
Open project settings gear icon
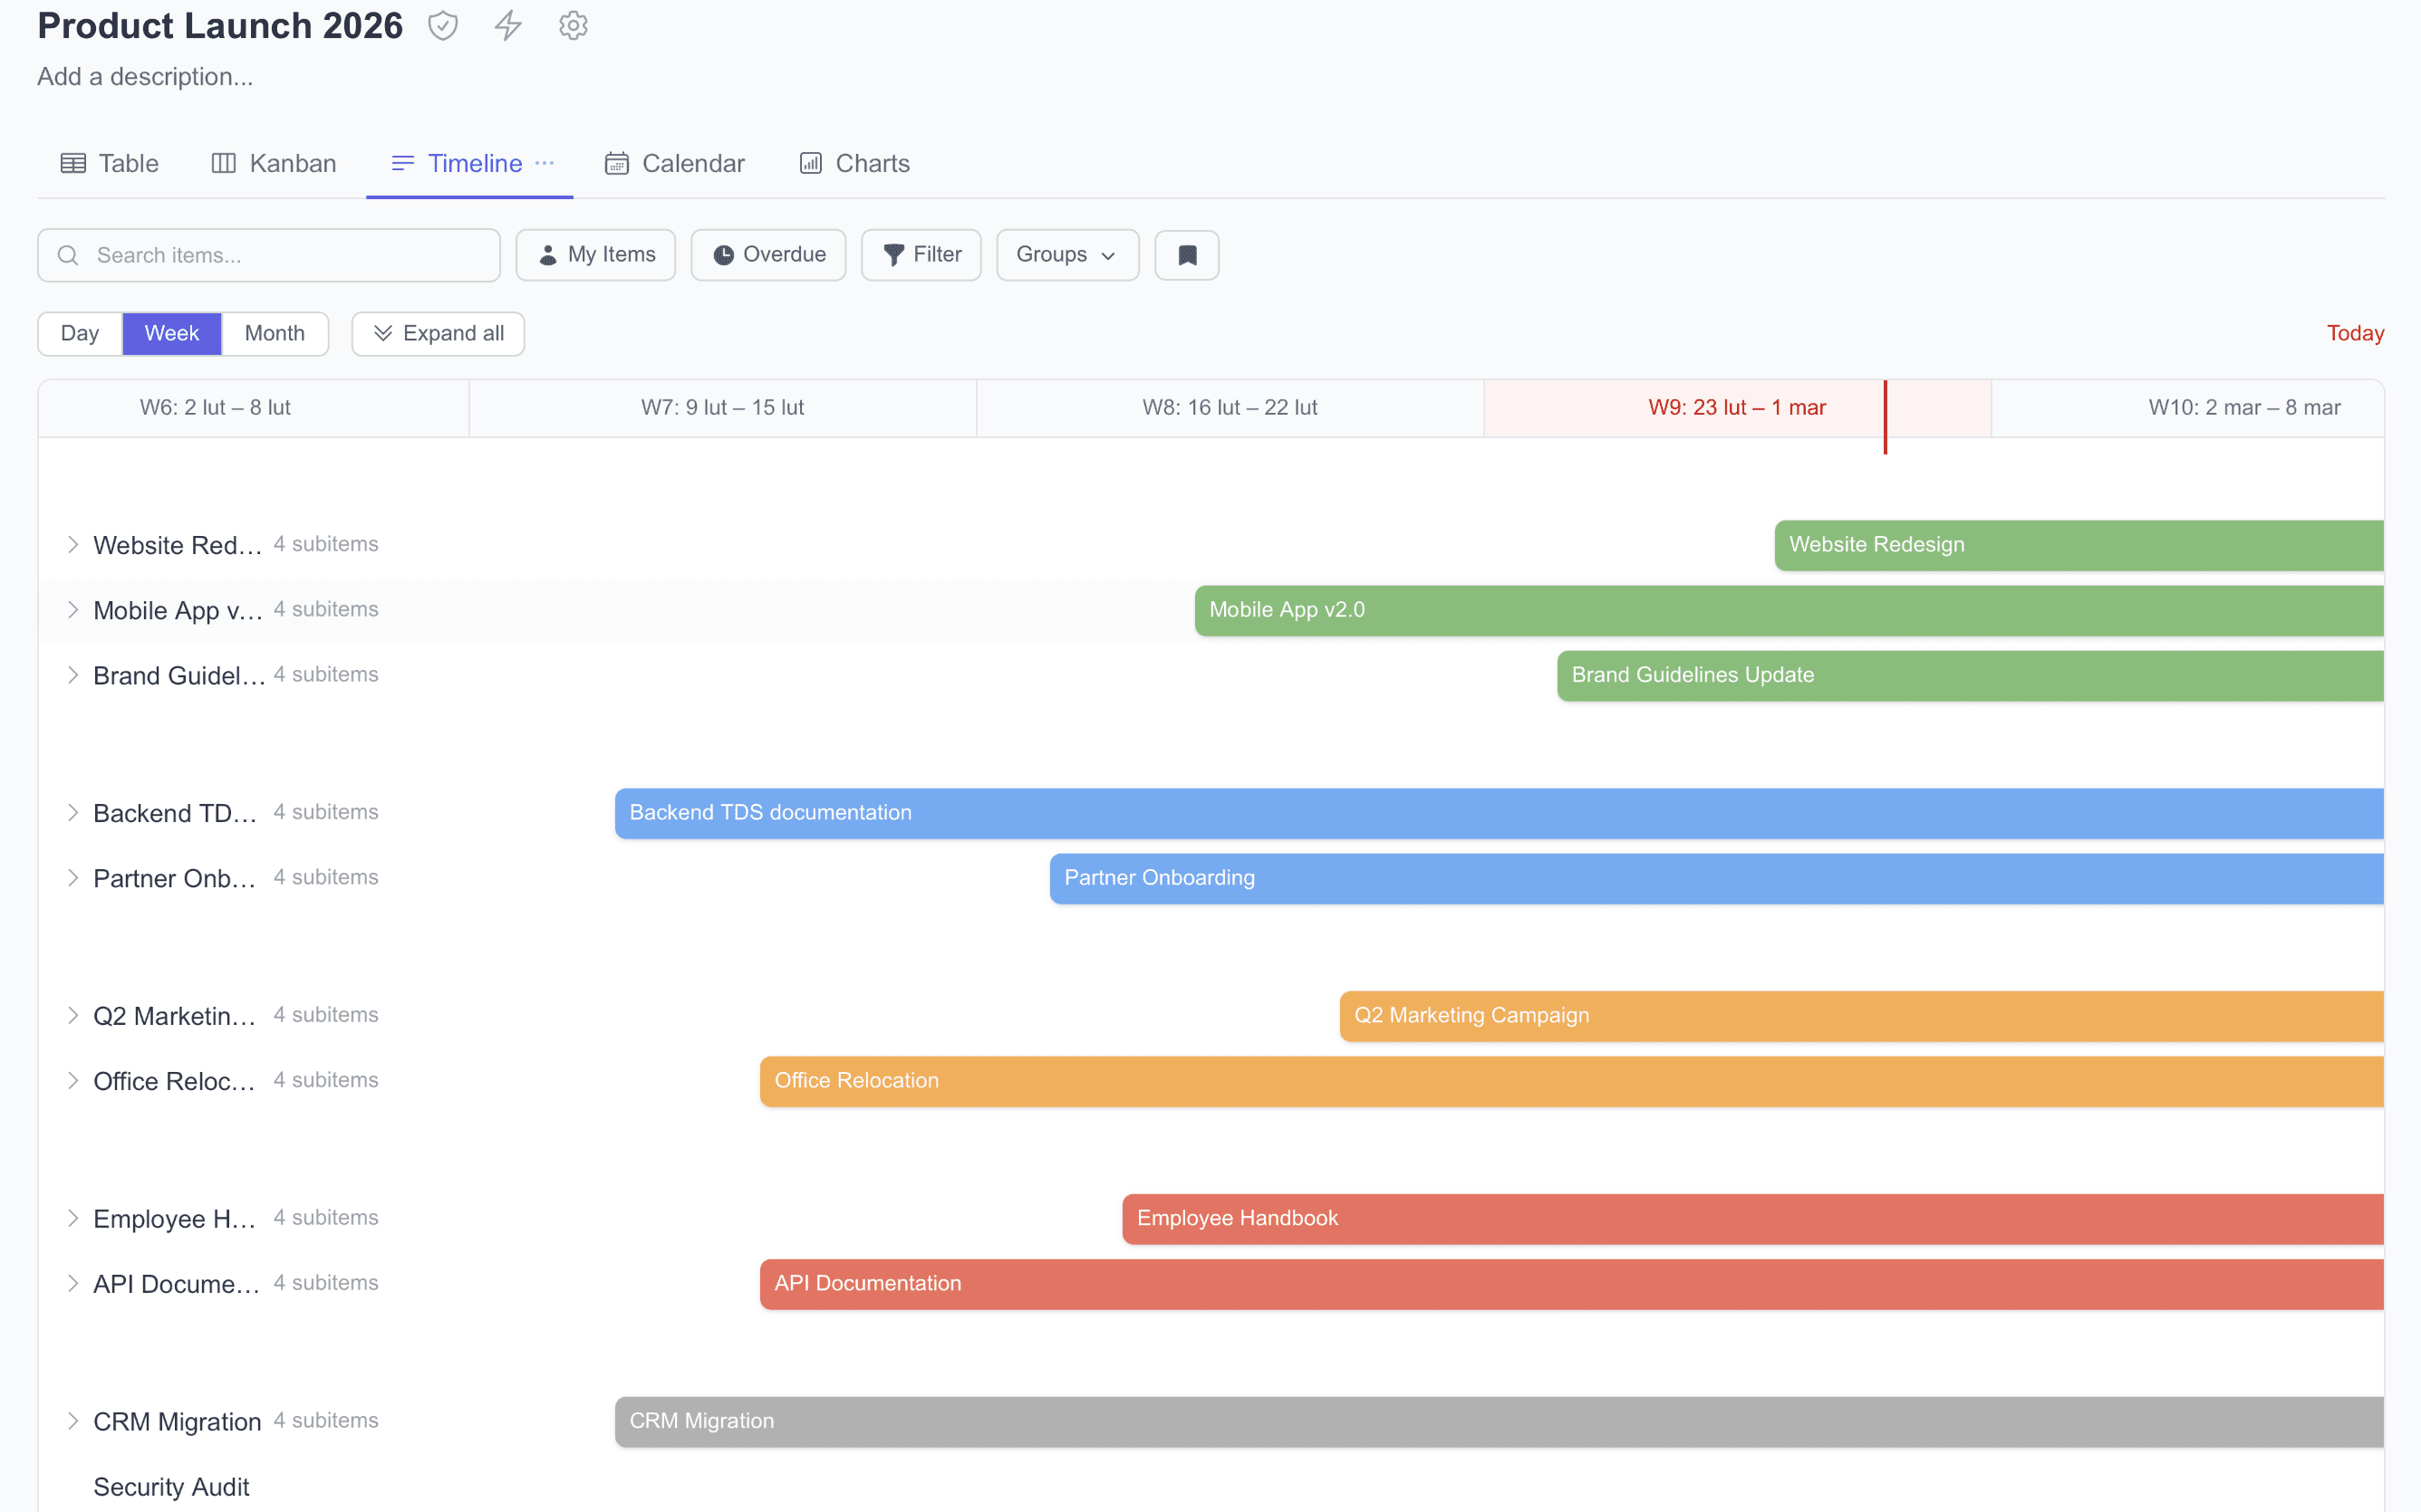pos(573,26)
